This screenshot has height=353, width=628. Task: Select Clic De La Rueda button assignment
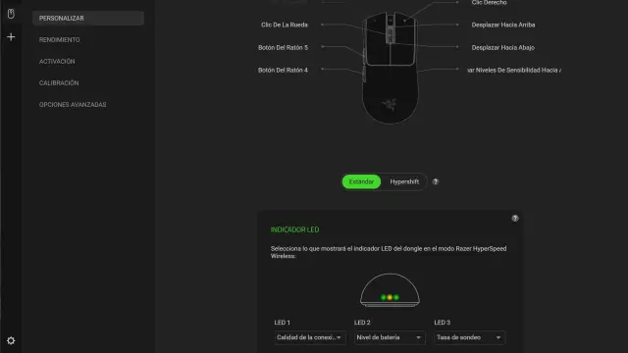(285, 25)
